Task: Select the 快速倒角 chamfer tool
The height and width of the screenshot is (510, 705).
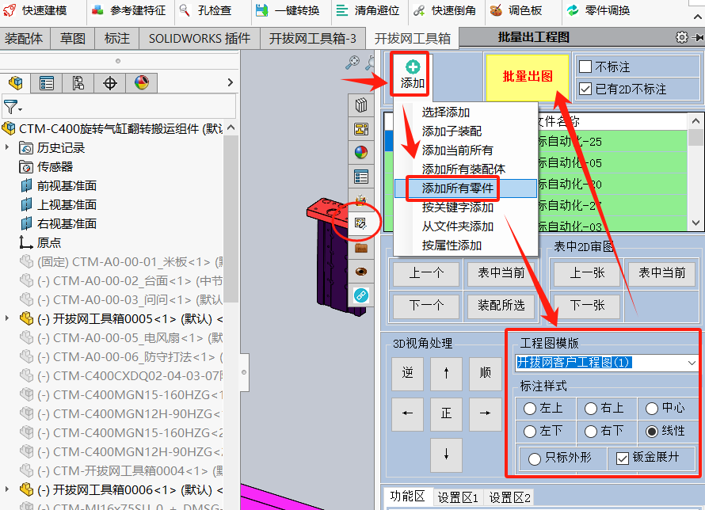Action: pos(444,10)
